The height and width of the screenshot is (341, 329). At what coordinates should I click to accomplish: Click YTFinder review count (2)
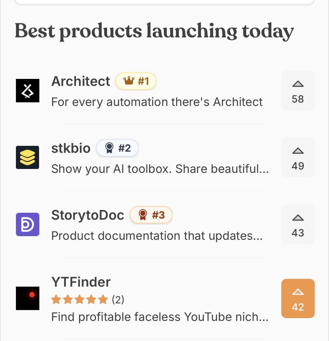click(x=118, y=300)
